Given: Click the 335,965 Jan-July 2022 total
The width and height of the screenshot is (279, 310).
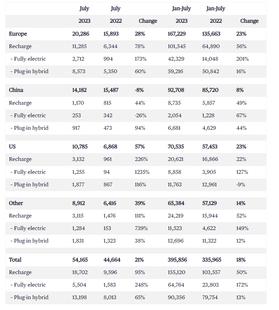Looking at the screenshot, I should coord(211,260).
